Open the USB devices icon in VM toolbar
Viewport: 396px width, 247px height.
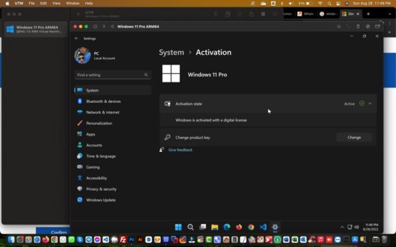coord(358,26)
